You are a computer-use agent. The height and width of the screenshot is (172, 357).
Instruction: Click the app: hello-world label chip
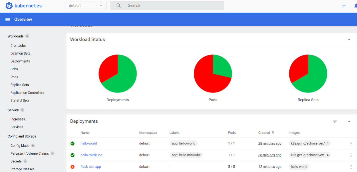[183, 144]
